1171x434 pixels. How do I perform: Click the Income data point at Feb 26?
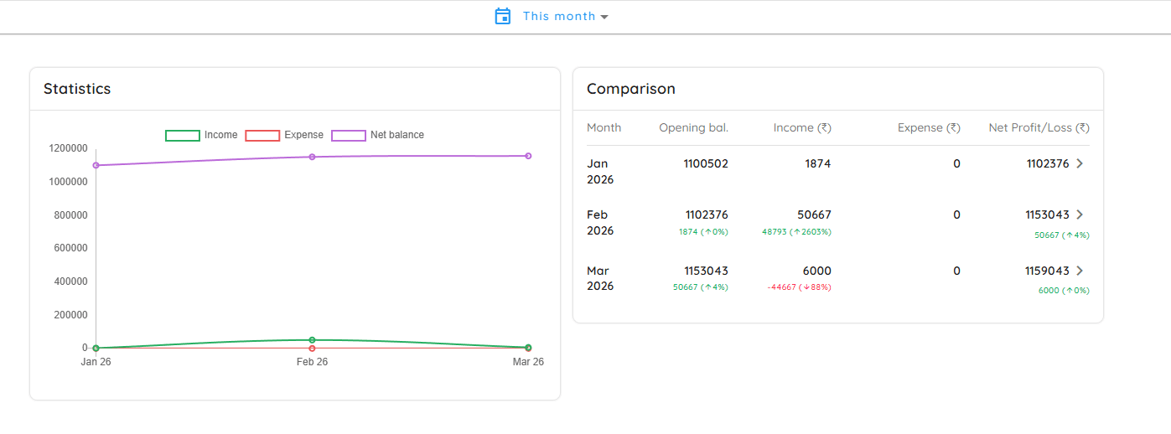pyautogui.click(x=312, y=339)
